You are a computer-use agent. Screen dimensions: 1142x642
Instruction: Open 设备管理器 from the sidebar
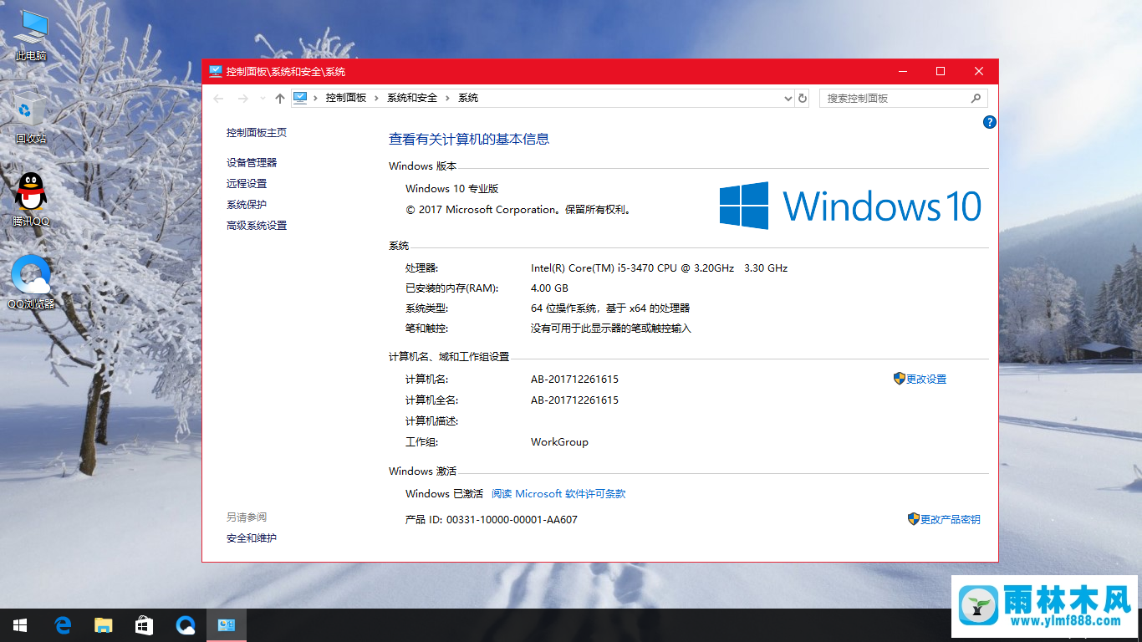click(252, 163)
